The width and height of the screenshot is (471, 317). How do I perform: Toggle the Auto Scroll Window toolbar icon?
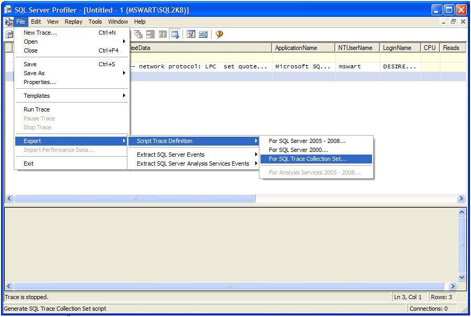coord(175,34)
